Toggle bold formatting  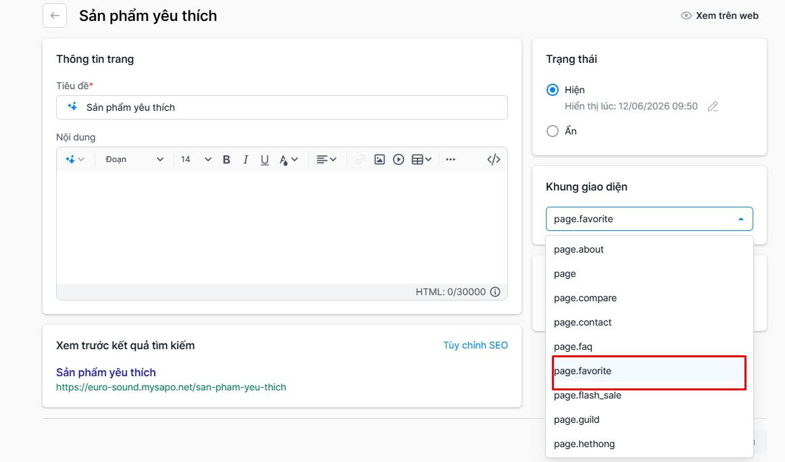226,159
